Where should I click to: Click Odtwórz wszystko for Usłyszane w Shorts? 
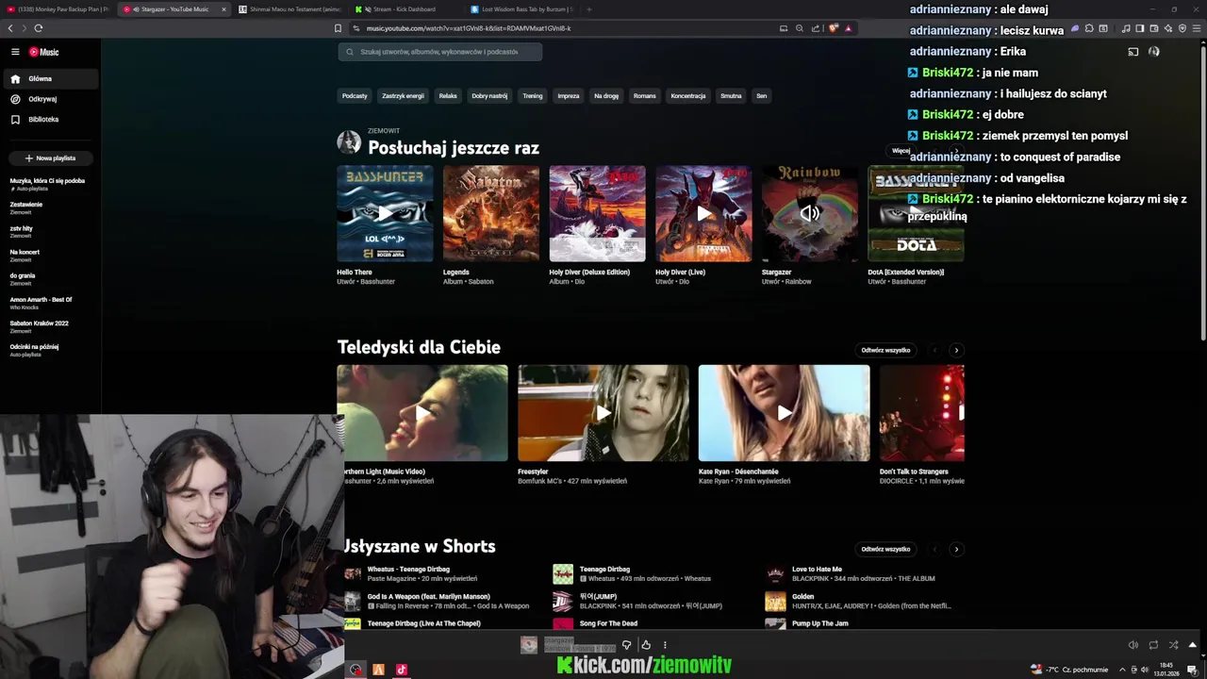[885, 549]
